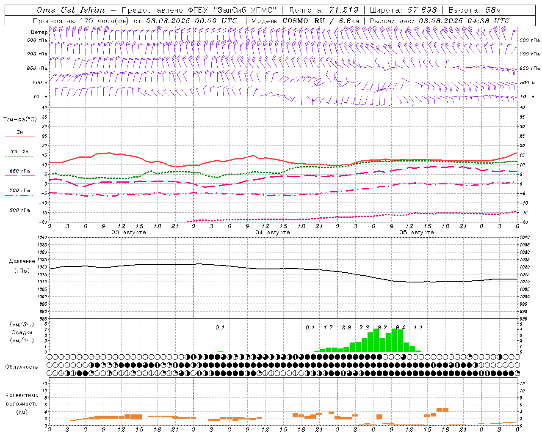Image resolution: width=542 pixels, height=433 pixels.
Task: Click the 04 августа date label
Action: 273,233
